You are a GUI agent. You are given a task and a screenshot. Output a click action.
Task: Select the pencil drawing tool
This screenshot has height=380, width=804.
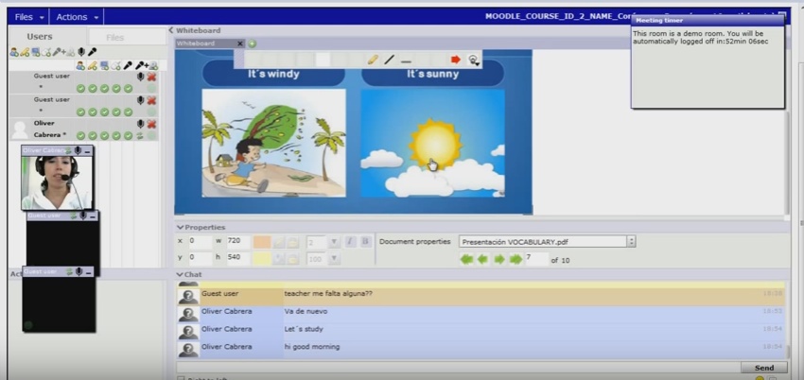coord(373,60)
